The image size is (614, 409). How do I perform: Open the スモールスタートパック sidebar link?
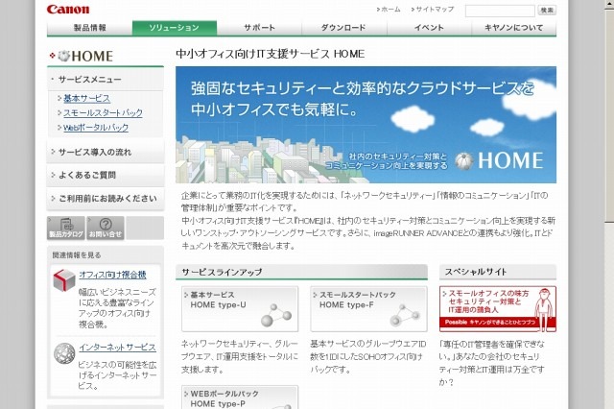pyautogui.click(x=103, y=113)
